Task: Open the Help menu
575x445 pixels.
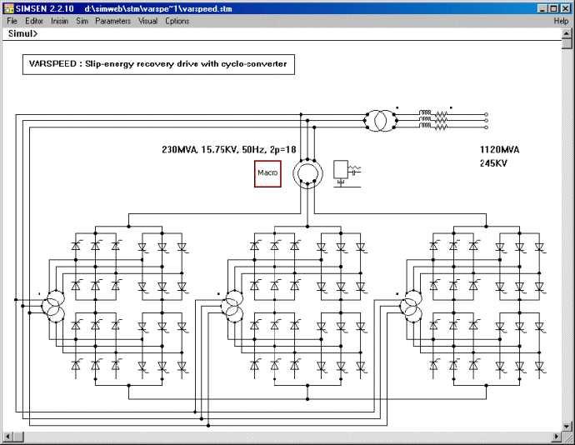Action: (561, 21)
